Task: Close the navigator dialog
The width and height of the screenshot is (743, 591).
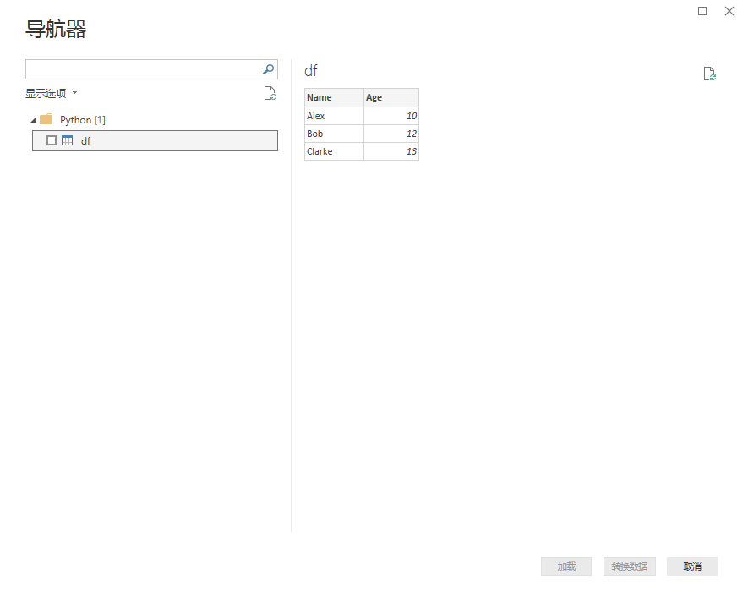Action: [x=729, y=11]
